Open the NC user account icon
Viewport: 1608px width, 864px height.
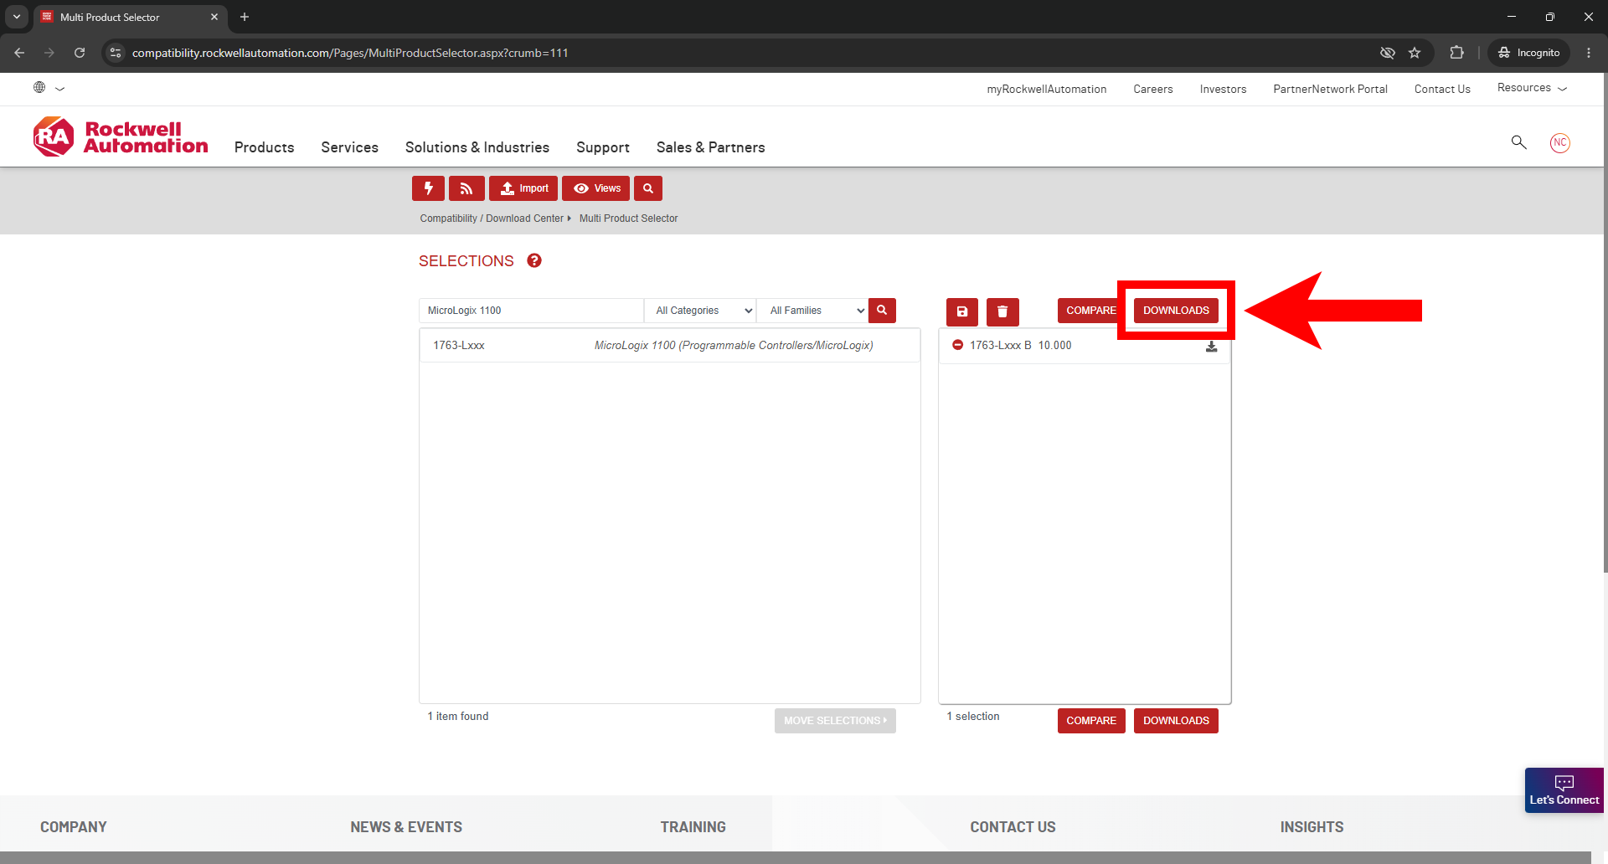[1559, 142]
